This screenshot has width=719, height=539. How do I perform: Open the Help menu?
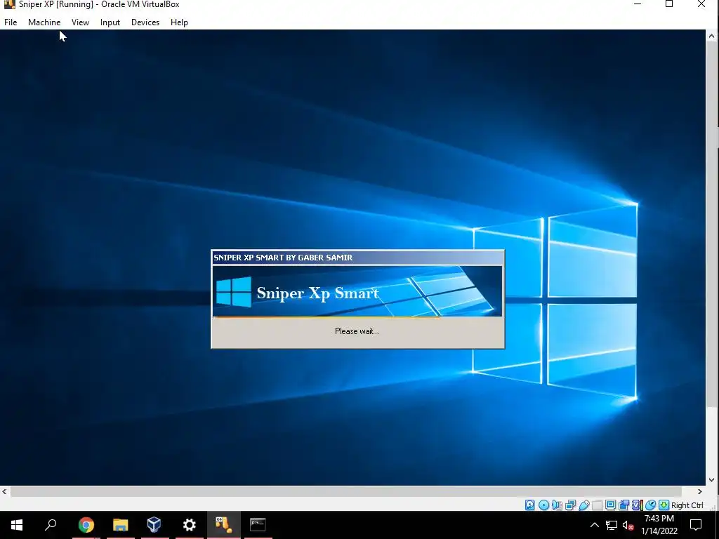(x=179, y=22)
